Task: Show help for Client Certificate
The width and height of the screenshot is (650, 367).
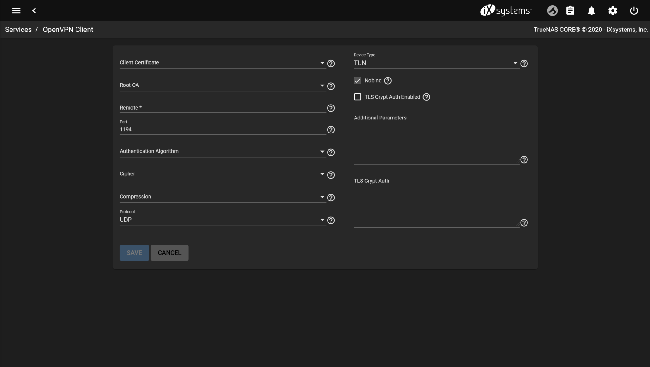Action: pos(331,64)
